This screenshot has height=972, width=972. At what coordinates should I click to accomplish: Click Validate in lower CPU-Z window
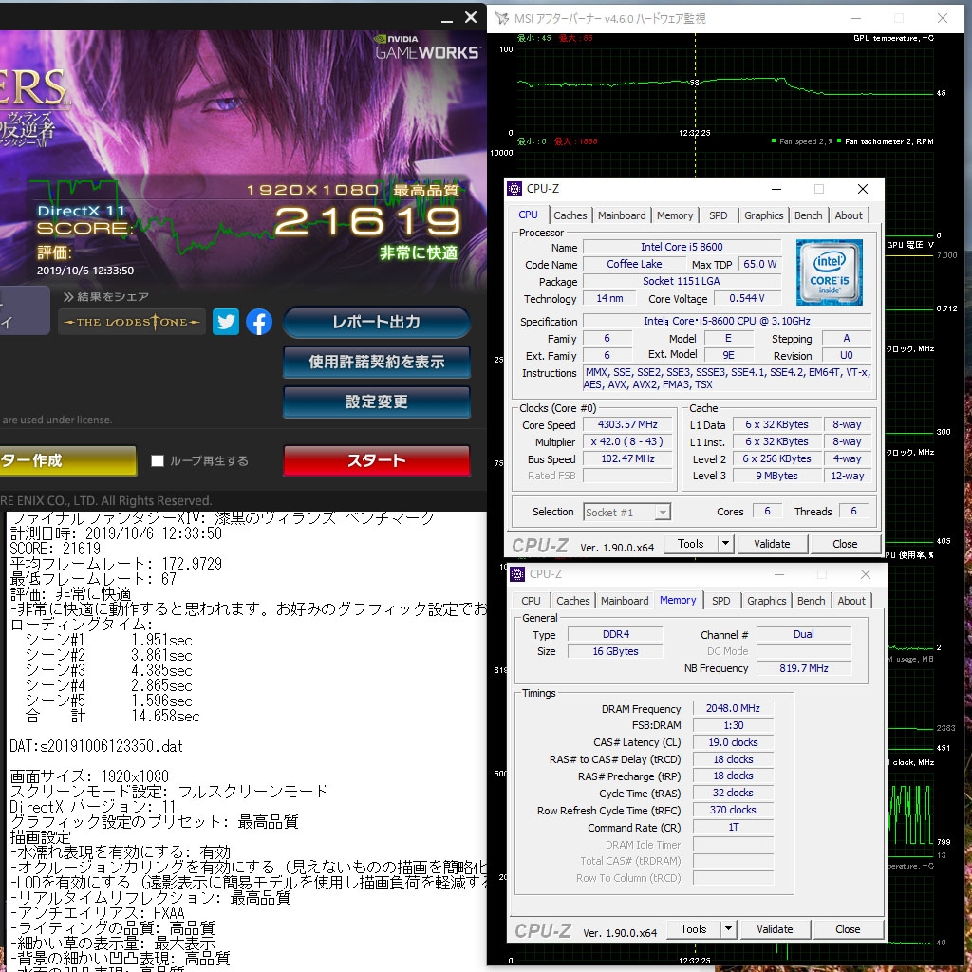775,929
